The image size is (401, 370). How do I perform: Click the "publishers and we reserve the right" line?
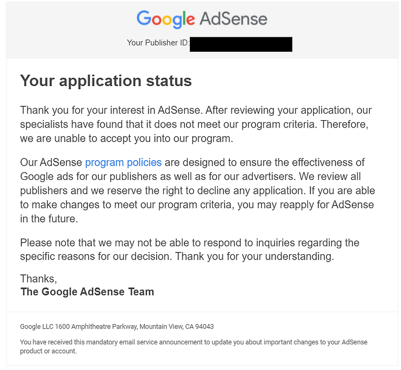click(x=197, y=191)
